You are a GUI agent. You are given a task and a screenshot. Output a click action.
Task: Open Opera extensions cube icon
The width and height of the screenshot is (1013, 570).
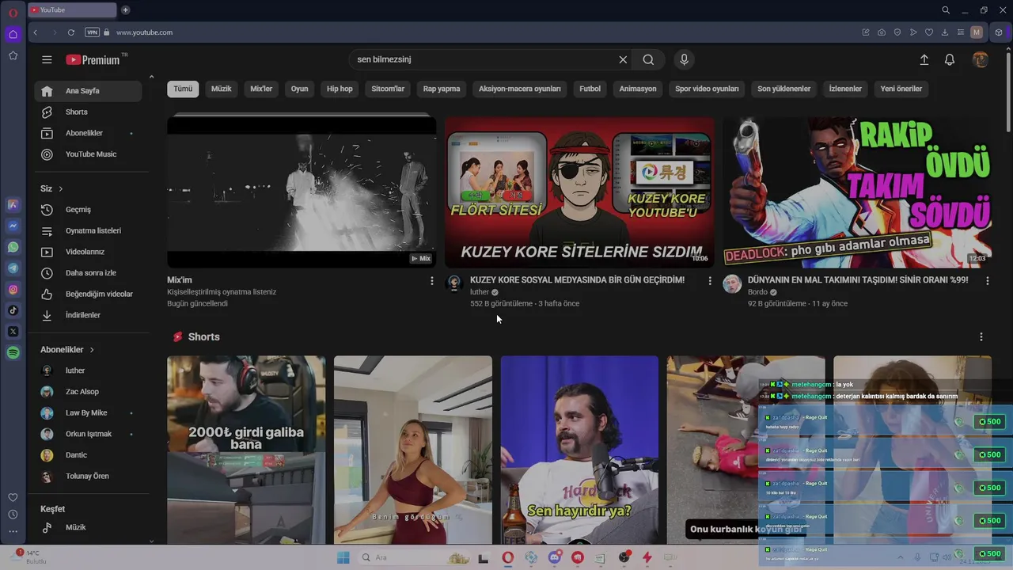click(x=999, y=32)
